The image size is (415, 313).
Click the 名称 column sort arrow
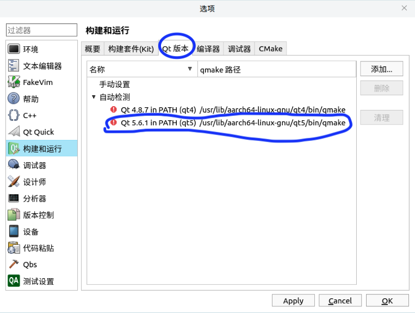point(190,69)
